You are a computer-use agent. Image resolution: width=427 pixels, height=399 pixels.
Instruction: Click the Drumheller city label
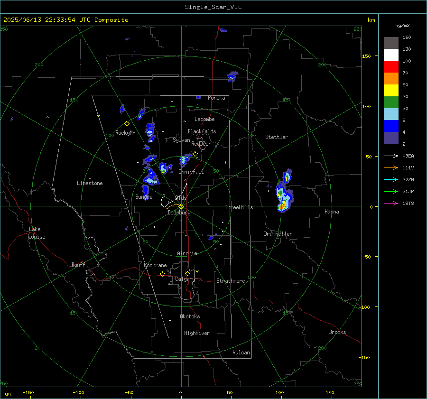[x=278, y=234]
